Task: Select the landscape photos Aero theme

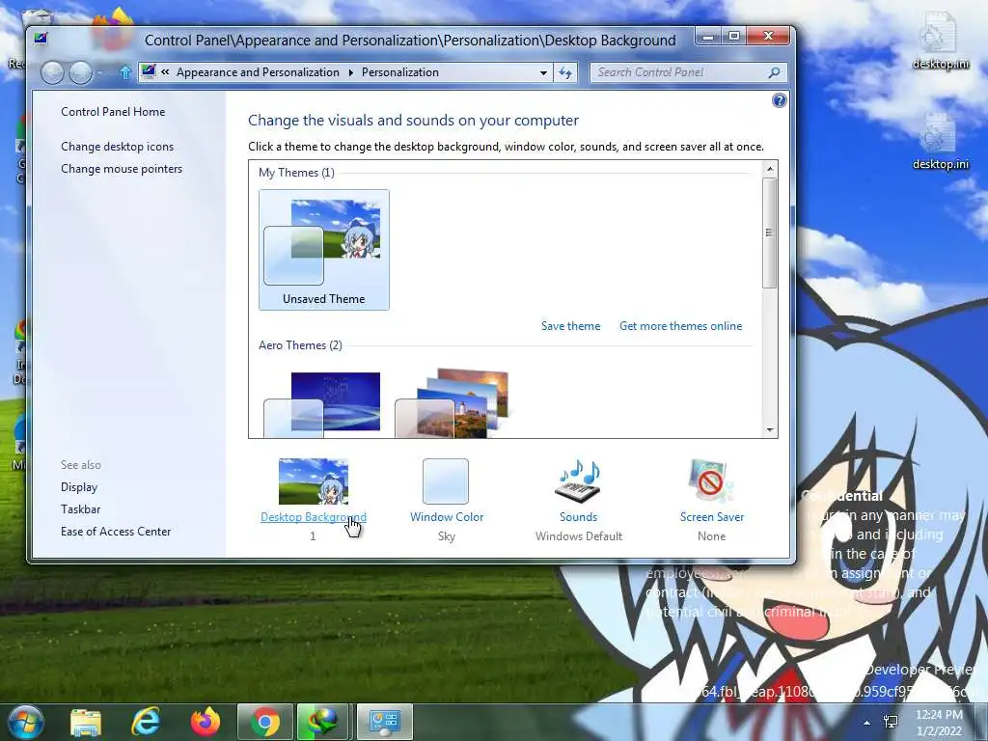Action: (x=452, y=404)
